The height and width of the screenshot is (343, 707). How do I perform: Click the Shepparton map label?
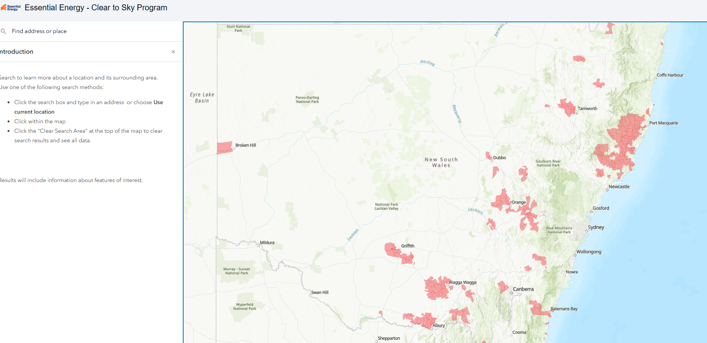click(x=389, y=339)
